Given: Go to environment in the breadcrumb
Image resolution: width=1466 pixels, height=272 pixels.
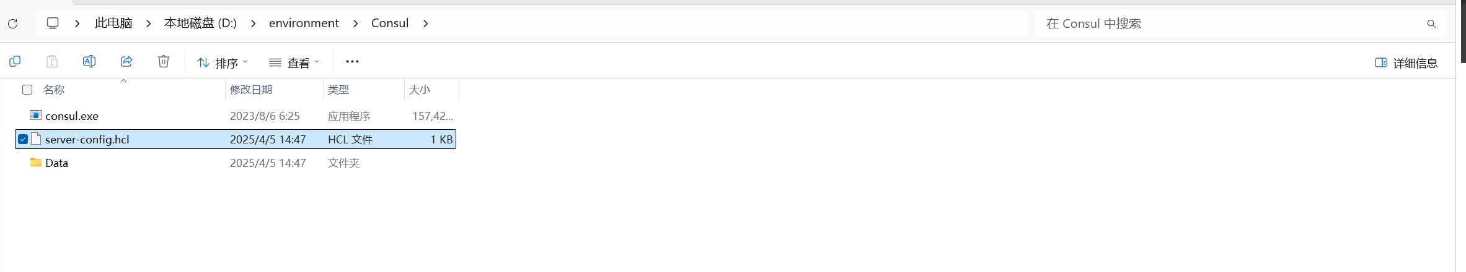Looking at the screenshot, I should coord(304,23).
